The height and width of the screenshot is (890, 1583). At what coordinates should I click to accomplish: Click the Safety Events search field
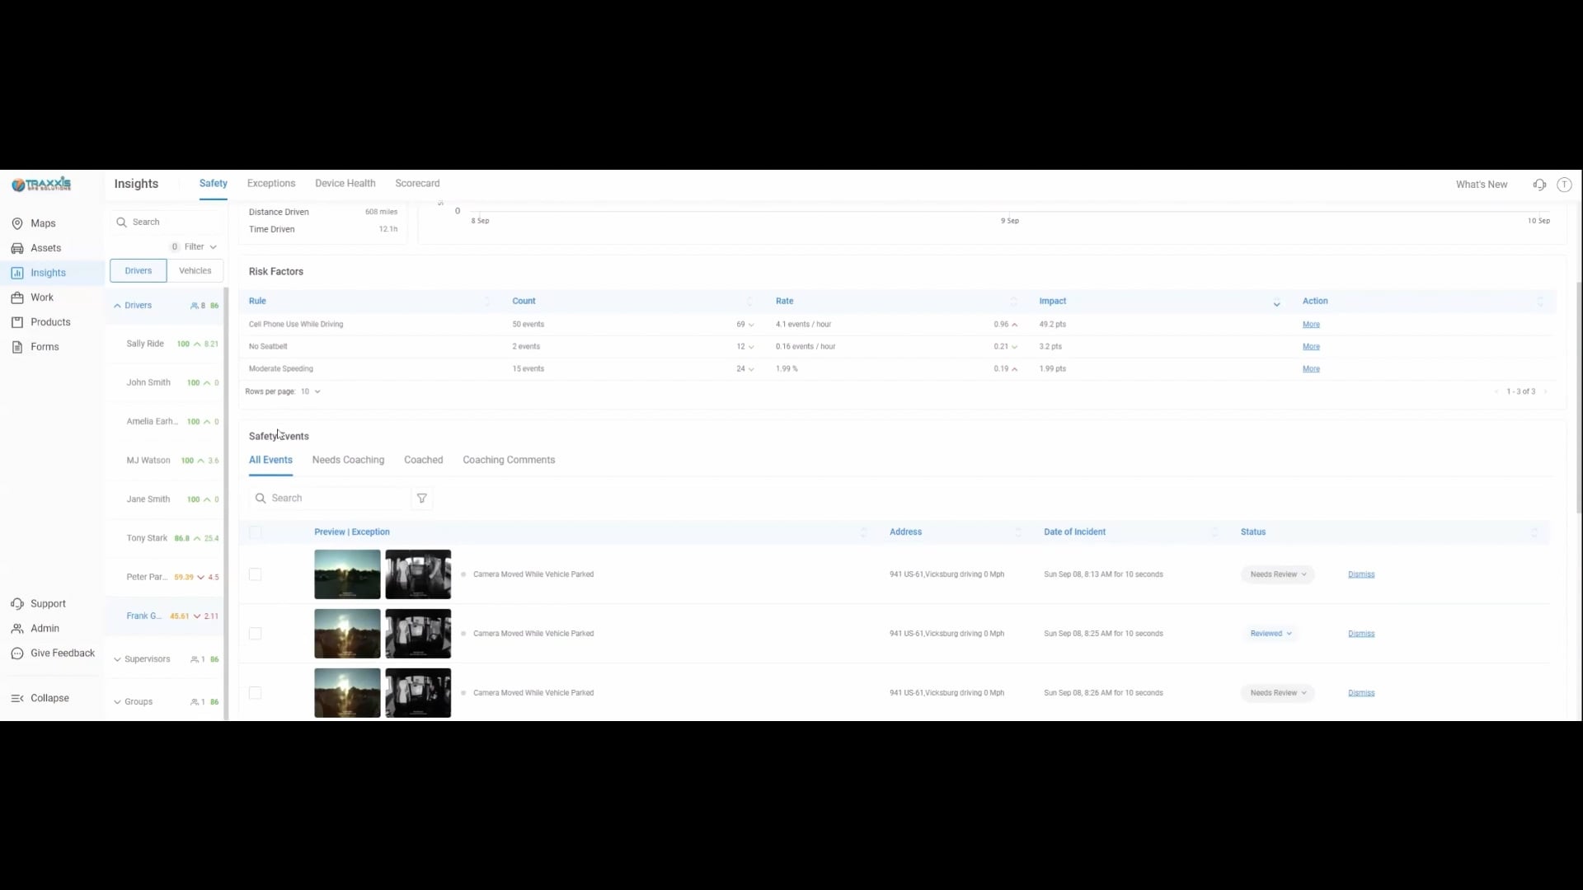point(334,499)
